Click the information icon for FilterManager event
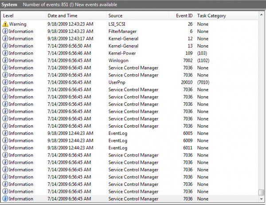This screenshot has width=266, height=205. pos(5,32)
